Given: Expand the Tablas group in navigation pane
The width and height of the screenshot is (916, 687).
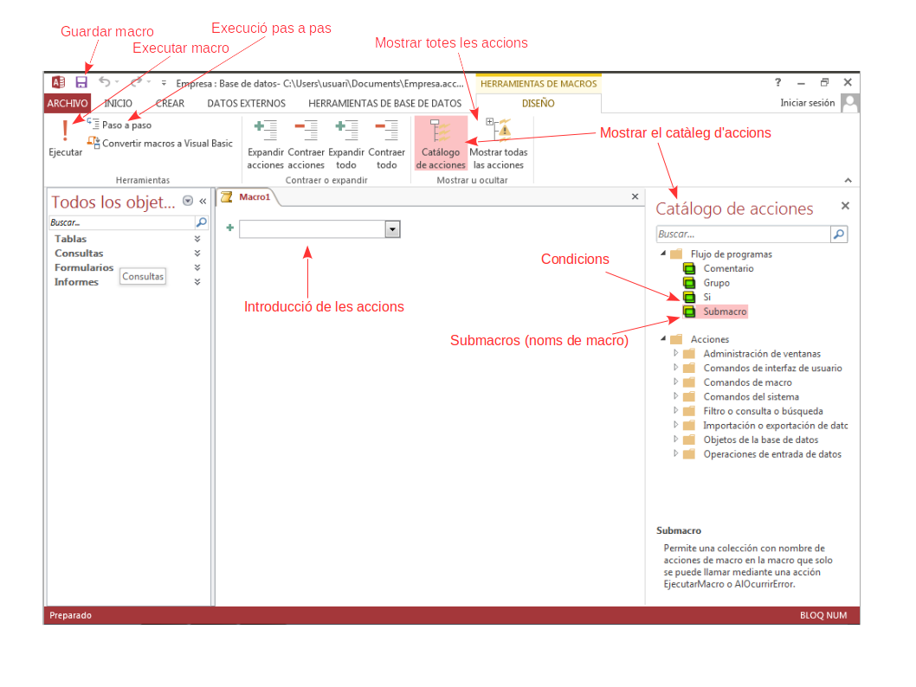Looking at the screenshot, I should point(197,239).
